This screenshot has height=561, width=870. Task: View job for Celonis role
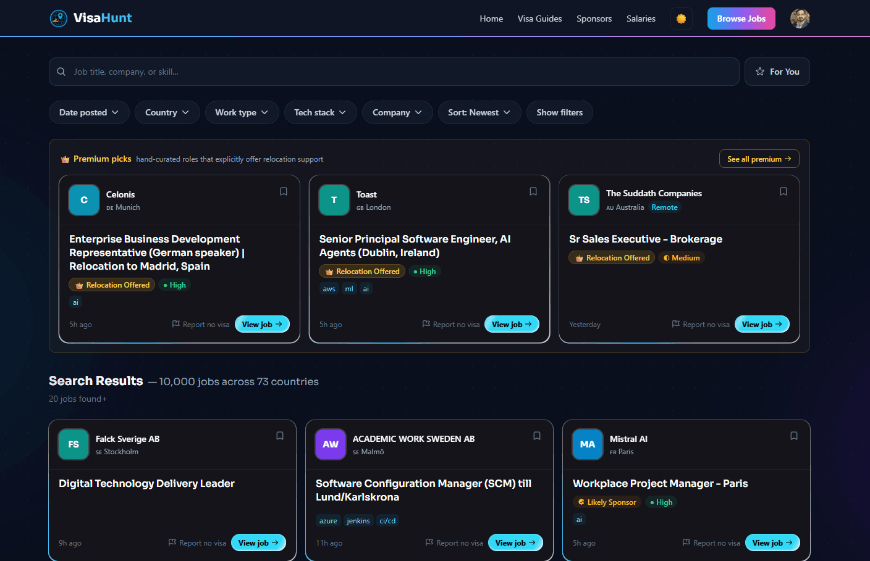[262, 324]
